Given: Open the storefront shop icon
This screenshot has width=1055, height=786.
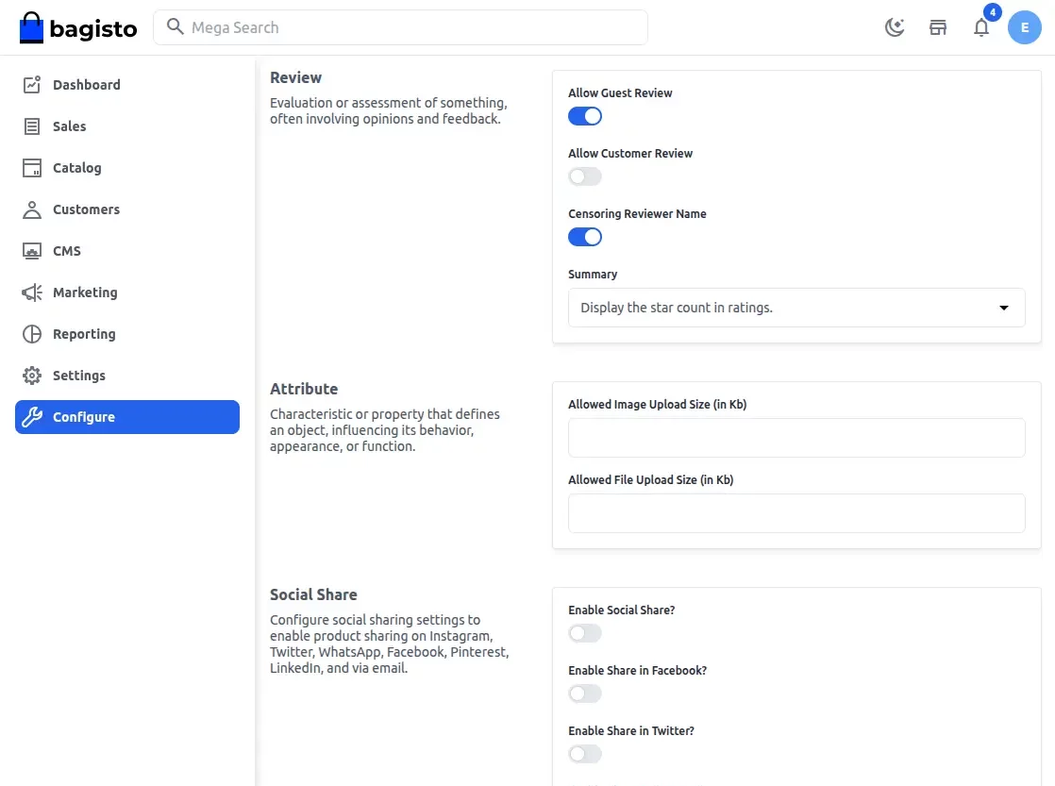Looking at the screenshot, I should (938, 27).
